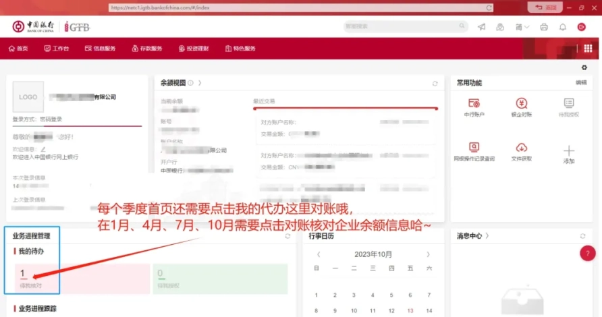Click the LOGO company placeholder image
The height and width of the screenshot is (317, 602).
[x=28, y=96]
